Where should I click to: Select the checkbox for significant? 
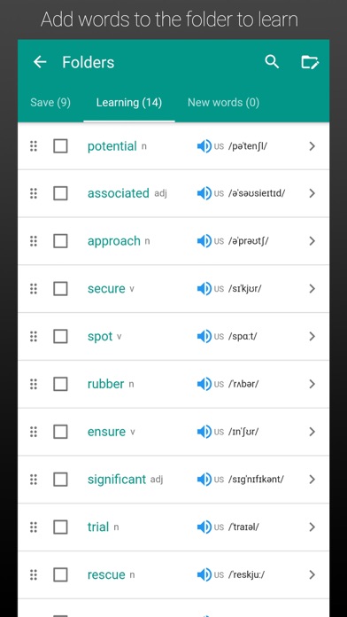60,480
